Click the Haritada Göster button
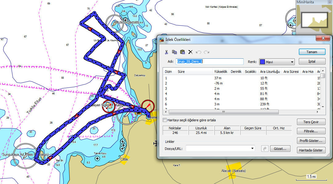The height and width of the screenshot is (184, 333). [311, 150]
